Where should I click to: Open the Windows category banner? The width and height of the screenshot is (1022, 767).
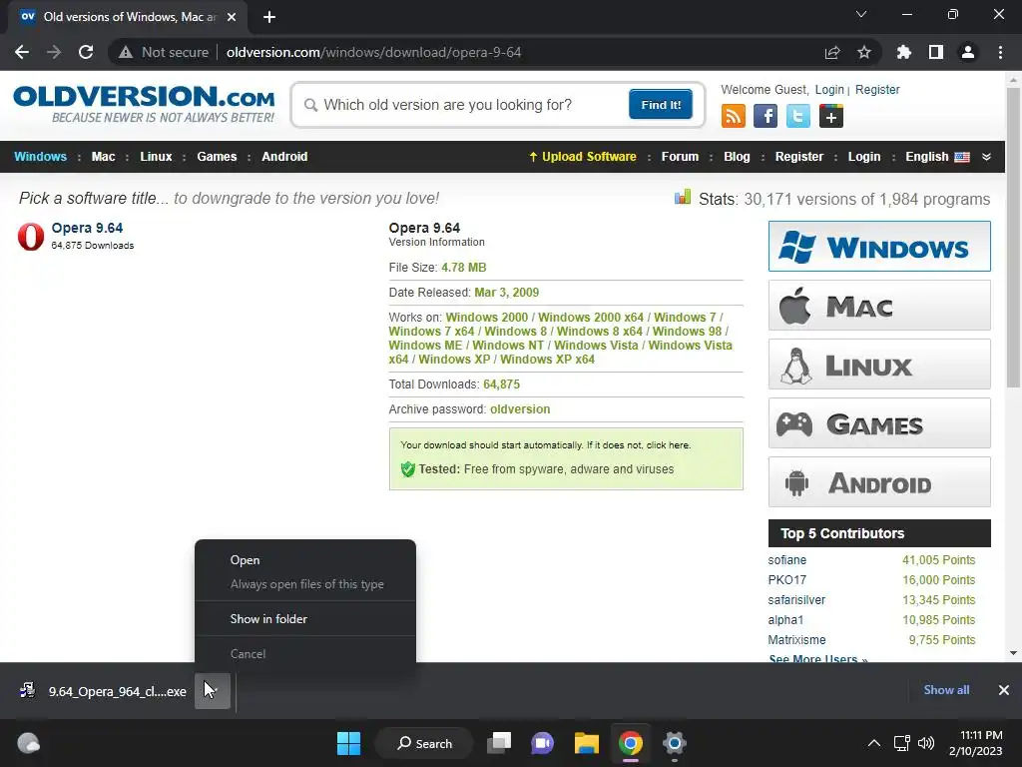[879, 246]
